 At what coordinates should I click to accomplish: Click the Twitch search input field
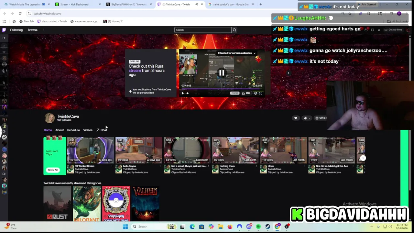click(x=203, y=30)
